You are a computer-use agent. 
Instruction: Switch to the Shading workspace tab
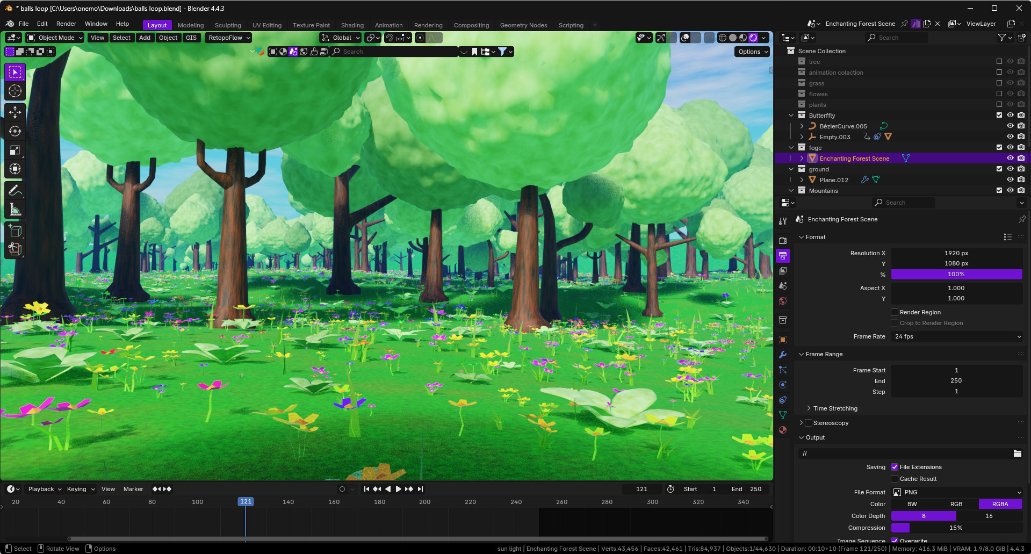pyautogui.click(x=352, y=25)
